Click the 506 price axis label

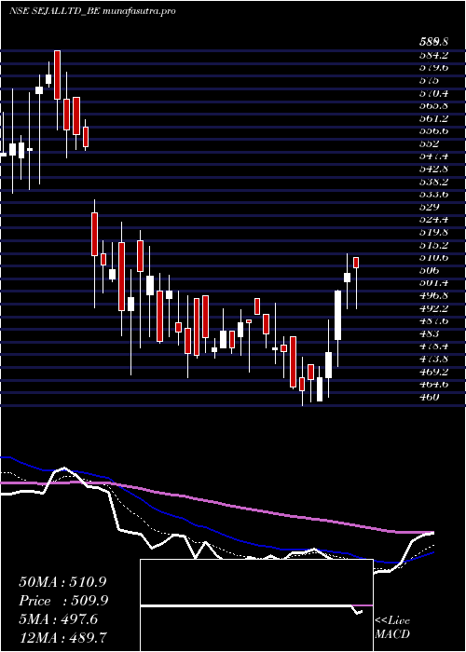pyautogui.click(x=430, y=270)
